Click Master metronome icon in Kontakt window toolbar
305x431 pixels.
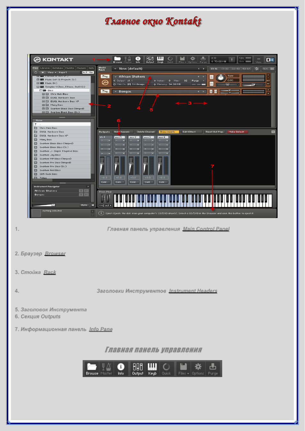click(128, 59)
